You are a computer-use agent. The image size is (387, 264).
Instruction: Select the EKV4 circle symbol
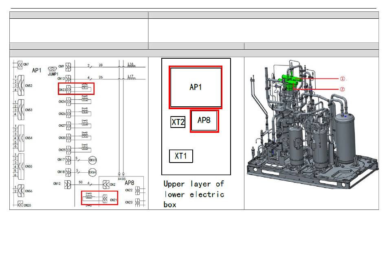click(x=92, y=172)
